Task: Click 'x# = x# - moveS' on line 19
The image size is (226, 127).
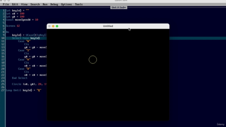Action: pyautogui.click(x=35, y=66)
